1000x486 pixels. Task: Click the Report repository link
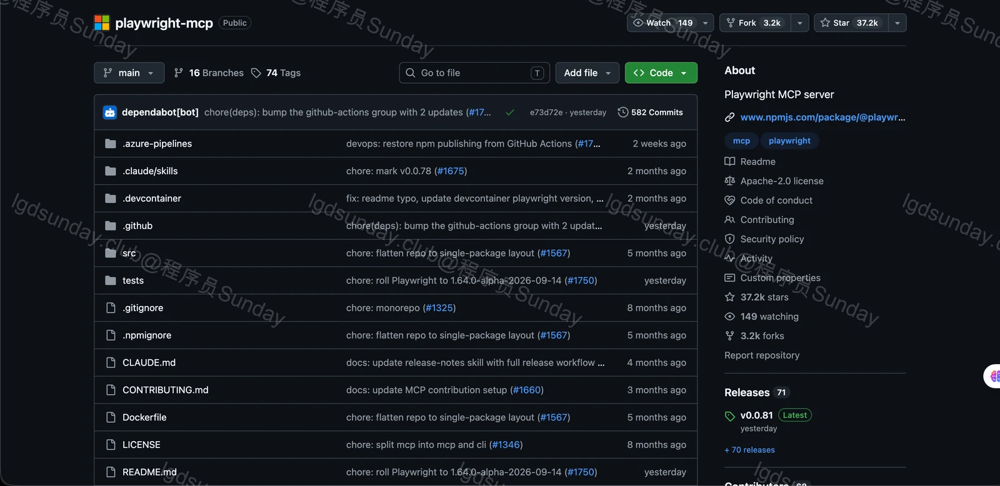click(762, 355)
